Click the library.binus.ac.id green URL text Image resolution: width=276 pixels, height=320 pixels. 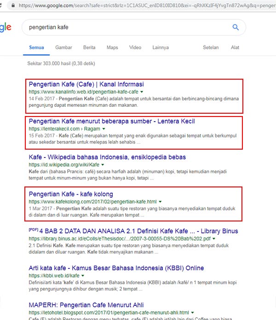tap(120, 239)
